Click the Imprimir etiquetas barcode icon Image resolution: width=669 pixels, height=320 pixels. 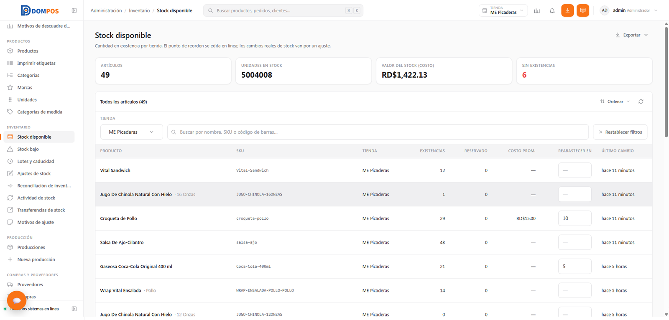[x=10, y=63]
